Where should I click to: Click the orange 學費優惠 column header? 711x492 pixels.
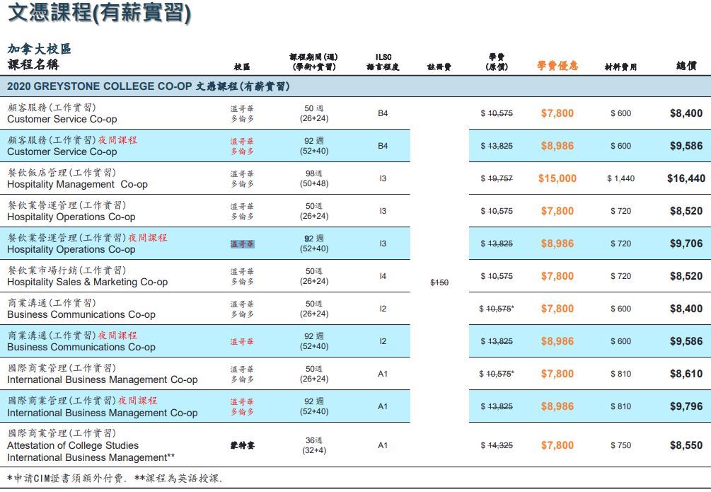pyautogui.click(x=557, y=66)
